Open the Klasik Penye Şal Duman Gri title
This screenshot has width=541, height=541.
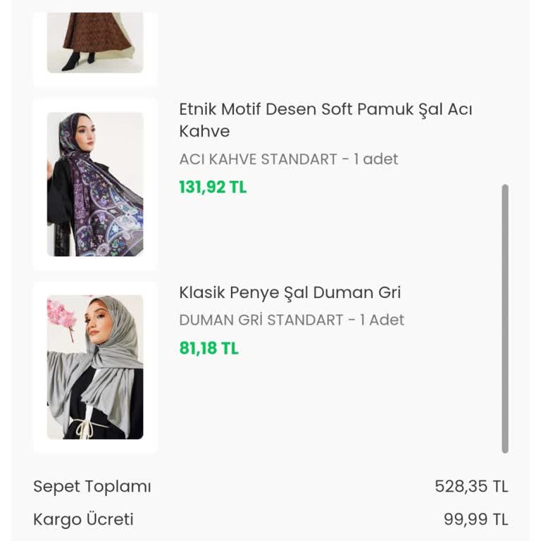pos(290,292)
